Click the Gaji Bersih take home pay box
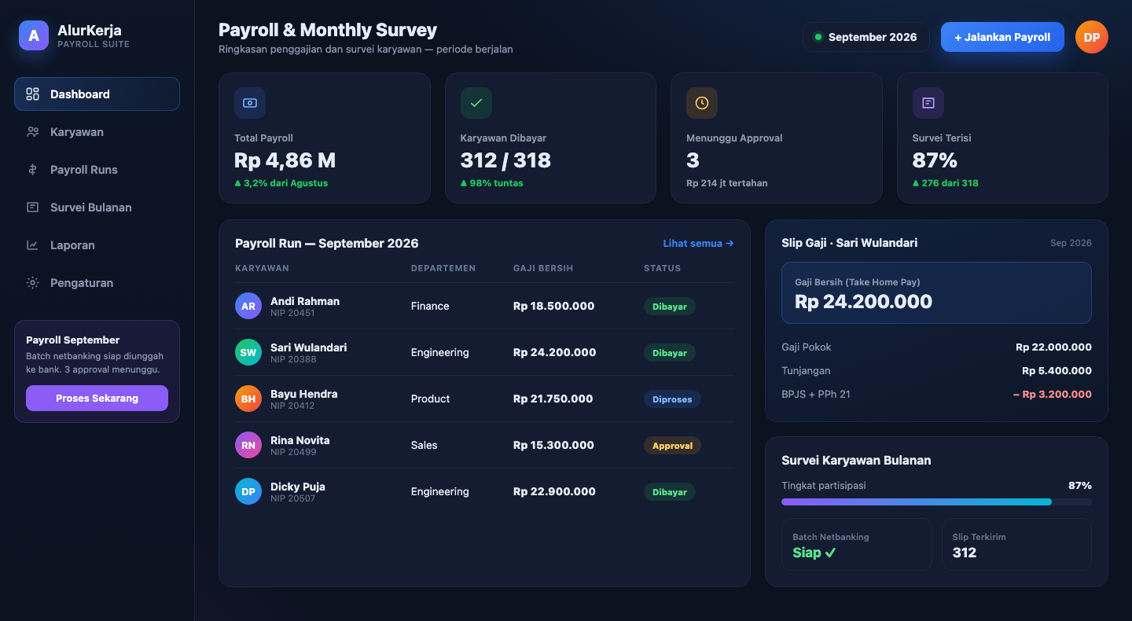Image resolution: width=1132 pixels, height=621 pixels. coord(936,292)
